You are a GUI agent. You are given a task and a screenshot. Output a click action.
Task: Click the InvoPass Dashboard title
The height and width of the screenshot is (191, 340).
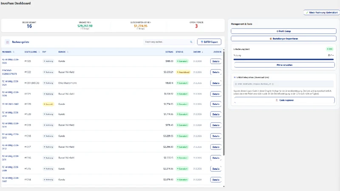click(x=16, y=3)
